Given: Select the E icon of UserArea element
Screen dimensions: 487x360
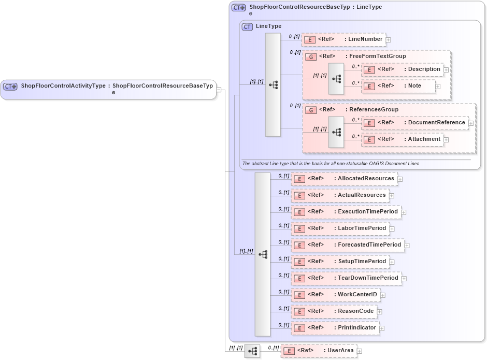Looking at the screenshot, I should (289, 350).
